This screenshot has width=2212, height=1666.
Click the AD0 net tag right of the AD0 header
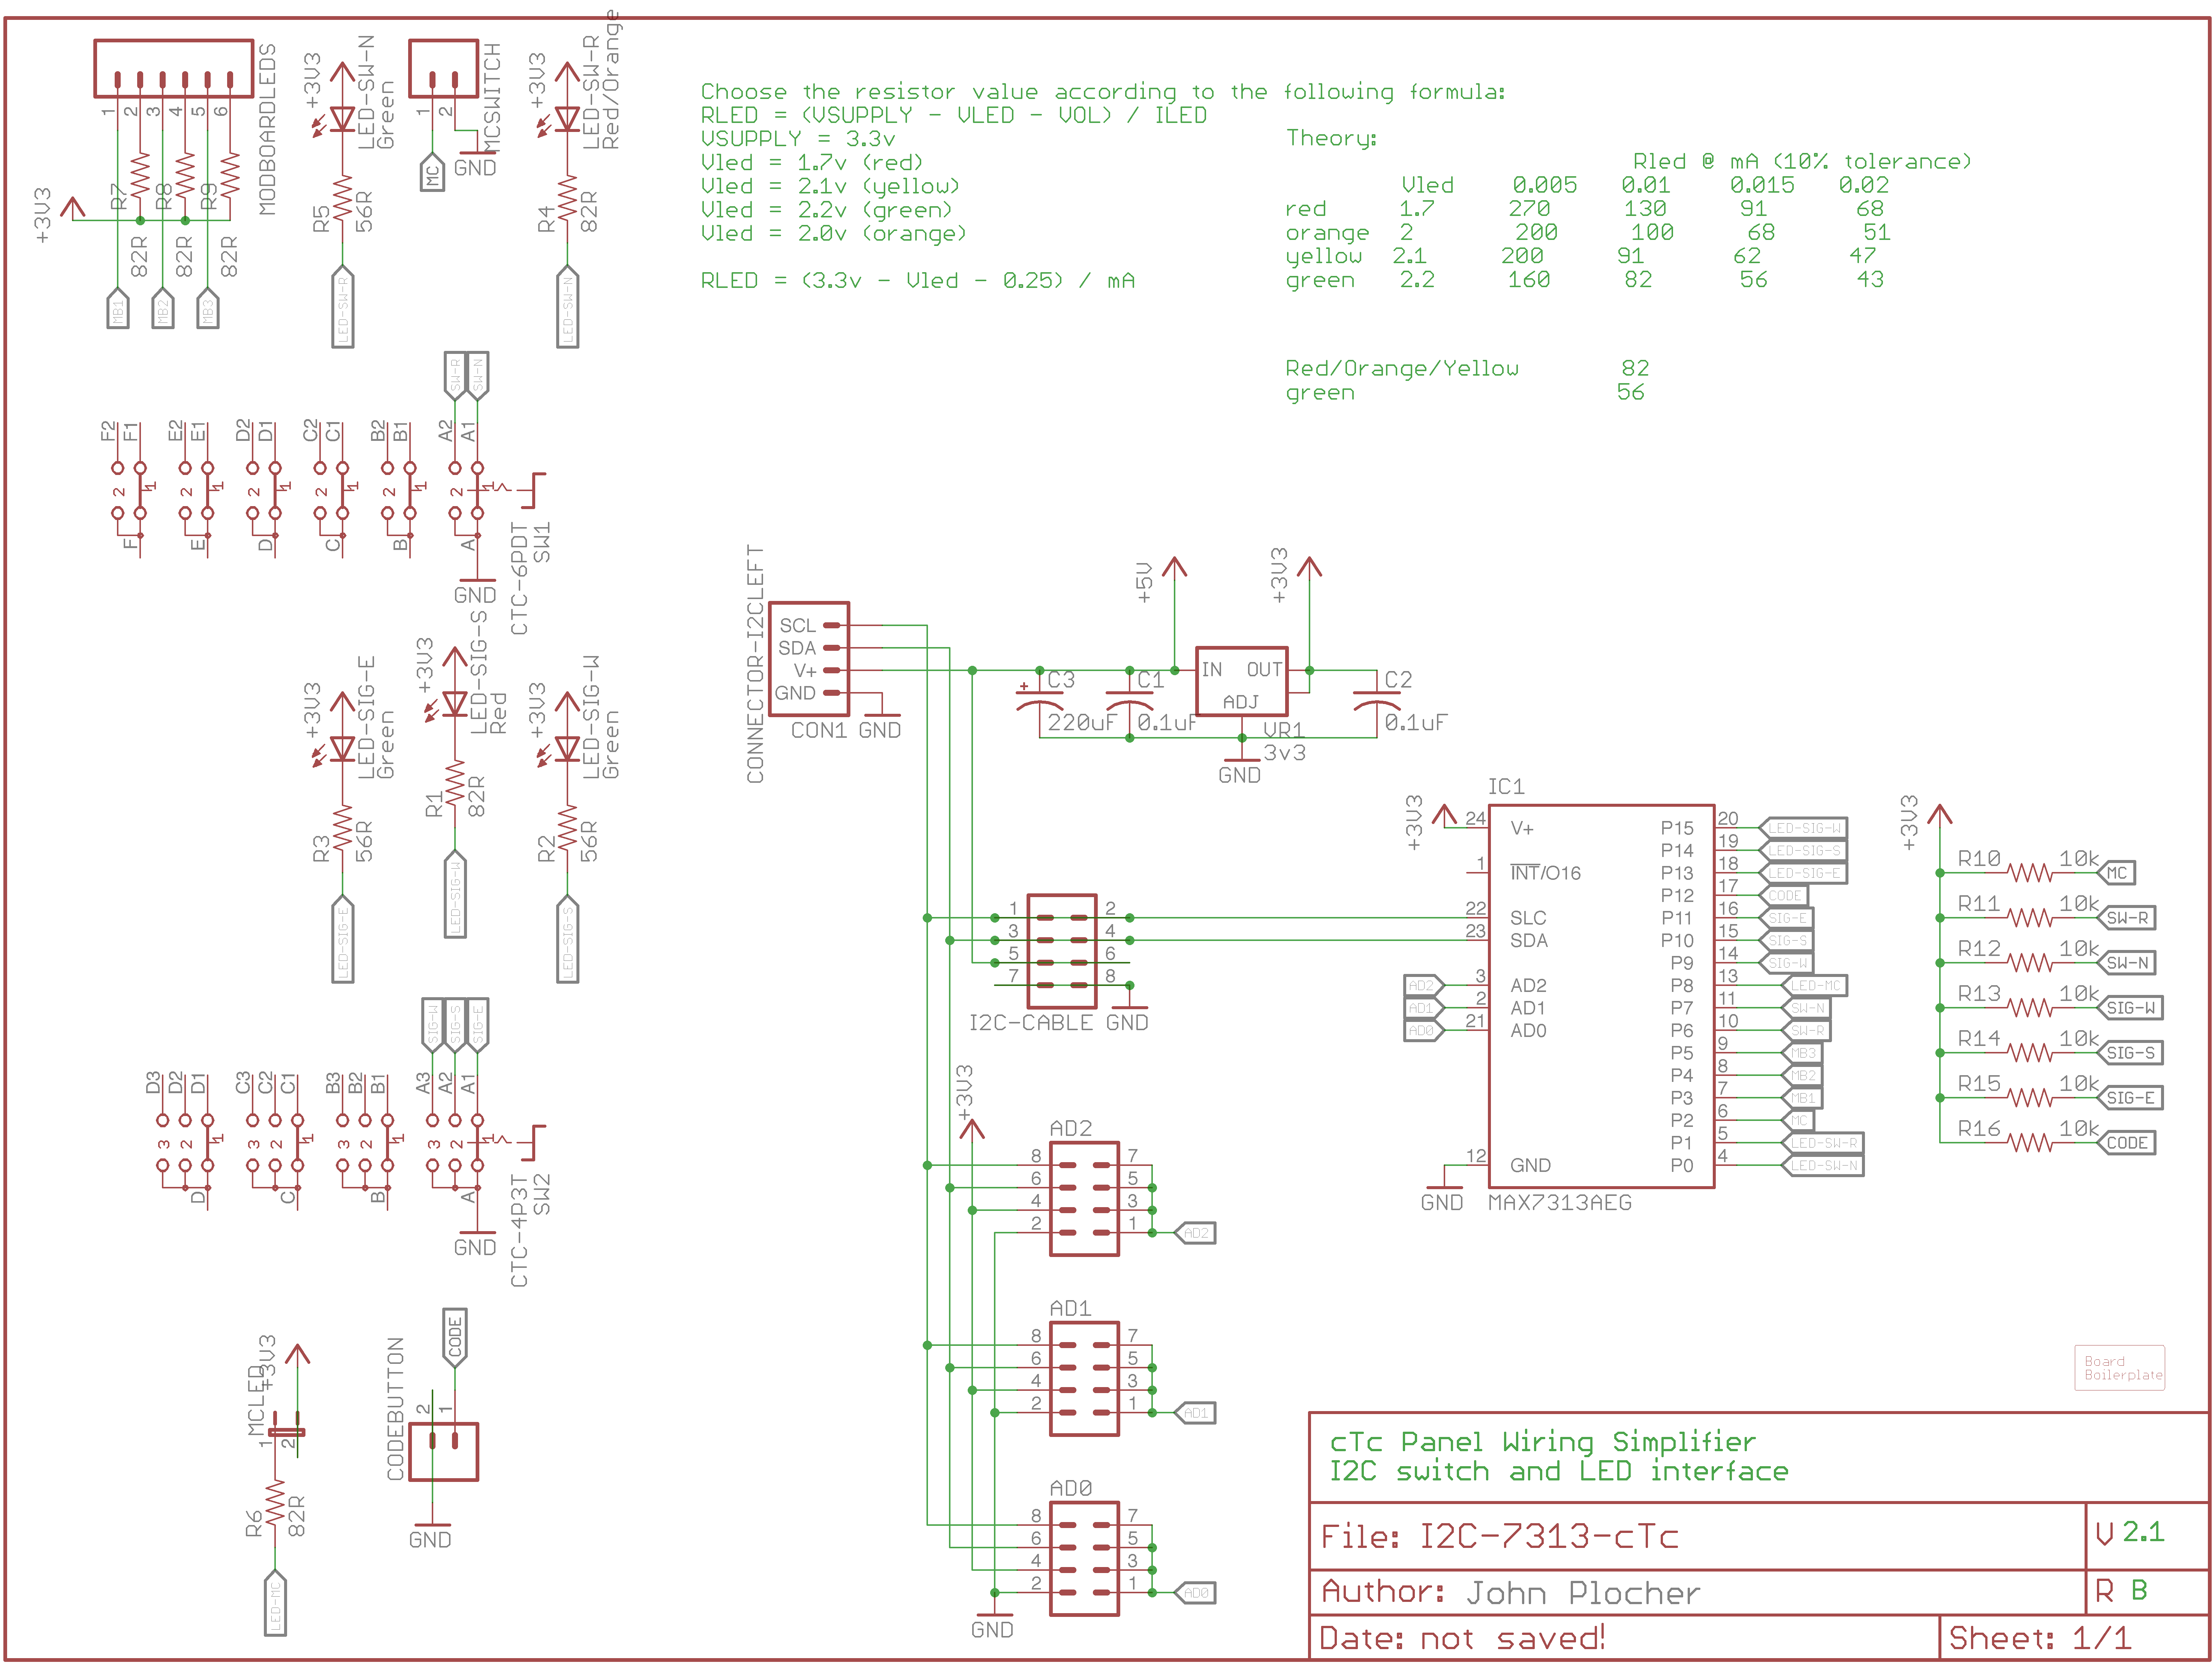click(1194, 1593)
